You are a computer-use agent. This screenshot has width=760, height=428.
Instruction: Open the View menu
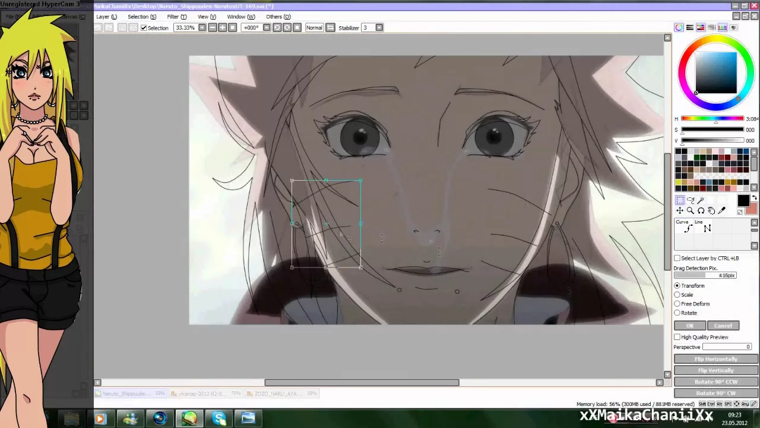pos(207,17)
